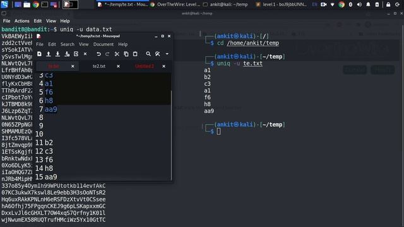Switch to the Untitled 2 tab

145,66
